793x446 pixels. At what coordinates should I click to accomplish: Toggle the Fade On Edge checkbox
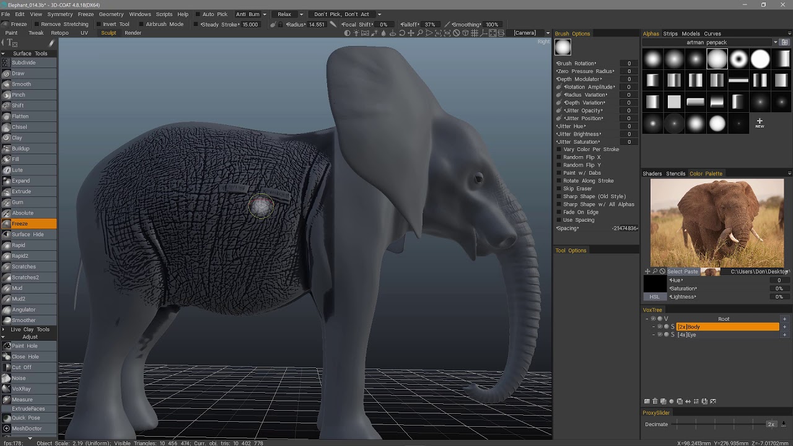pos(559,212)
